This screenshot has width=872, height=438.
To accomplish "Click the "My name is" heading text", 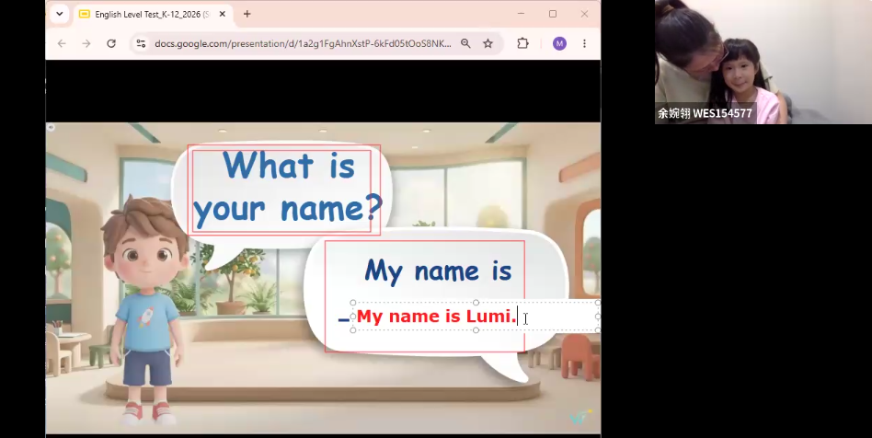I will pyautogui.click(x=438, y=271).
